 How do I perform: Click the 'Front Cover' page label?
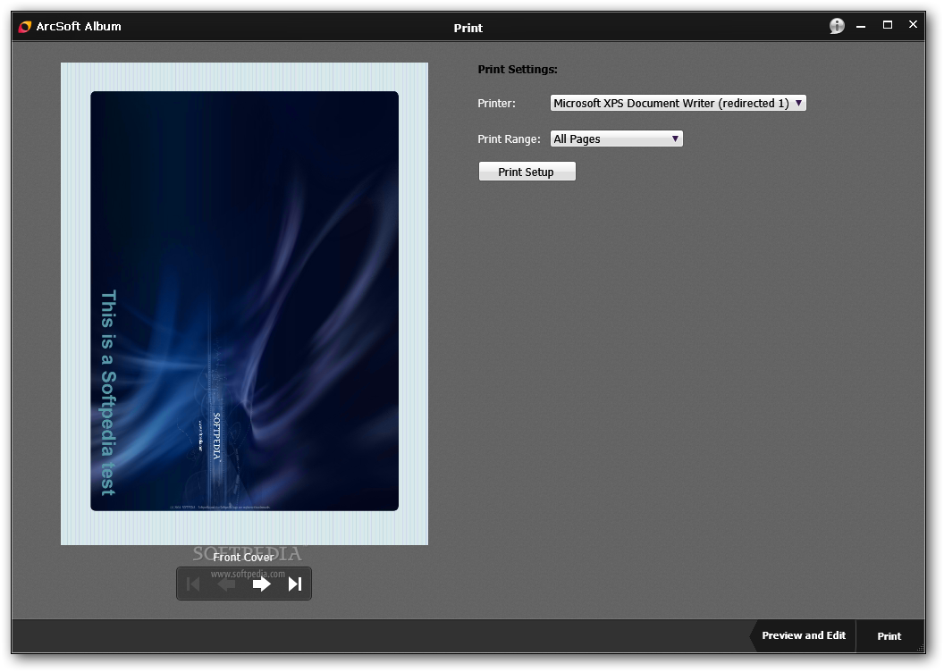[x=243, y=557]
